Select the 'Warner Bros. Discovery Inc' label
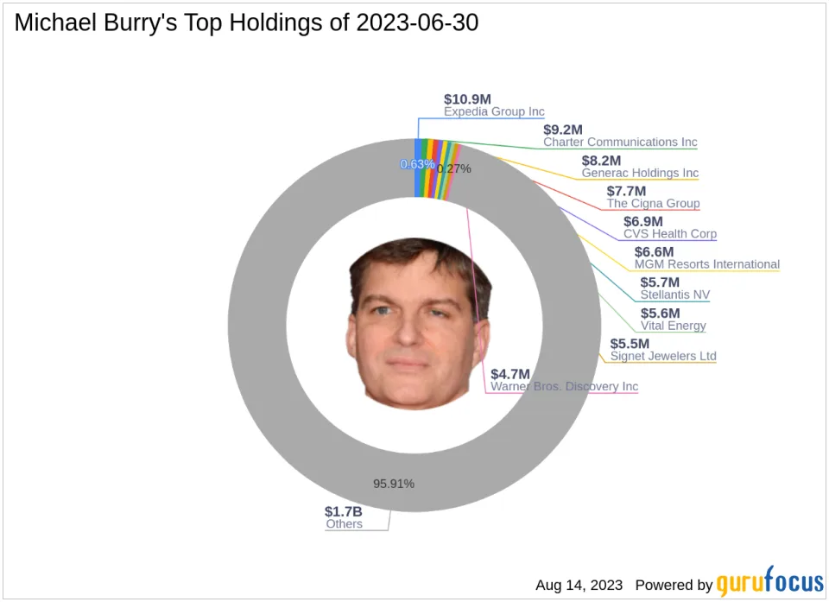Image resolution: width=829 pixels, height=602 pixels. (564, 387)
